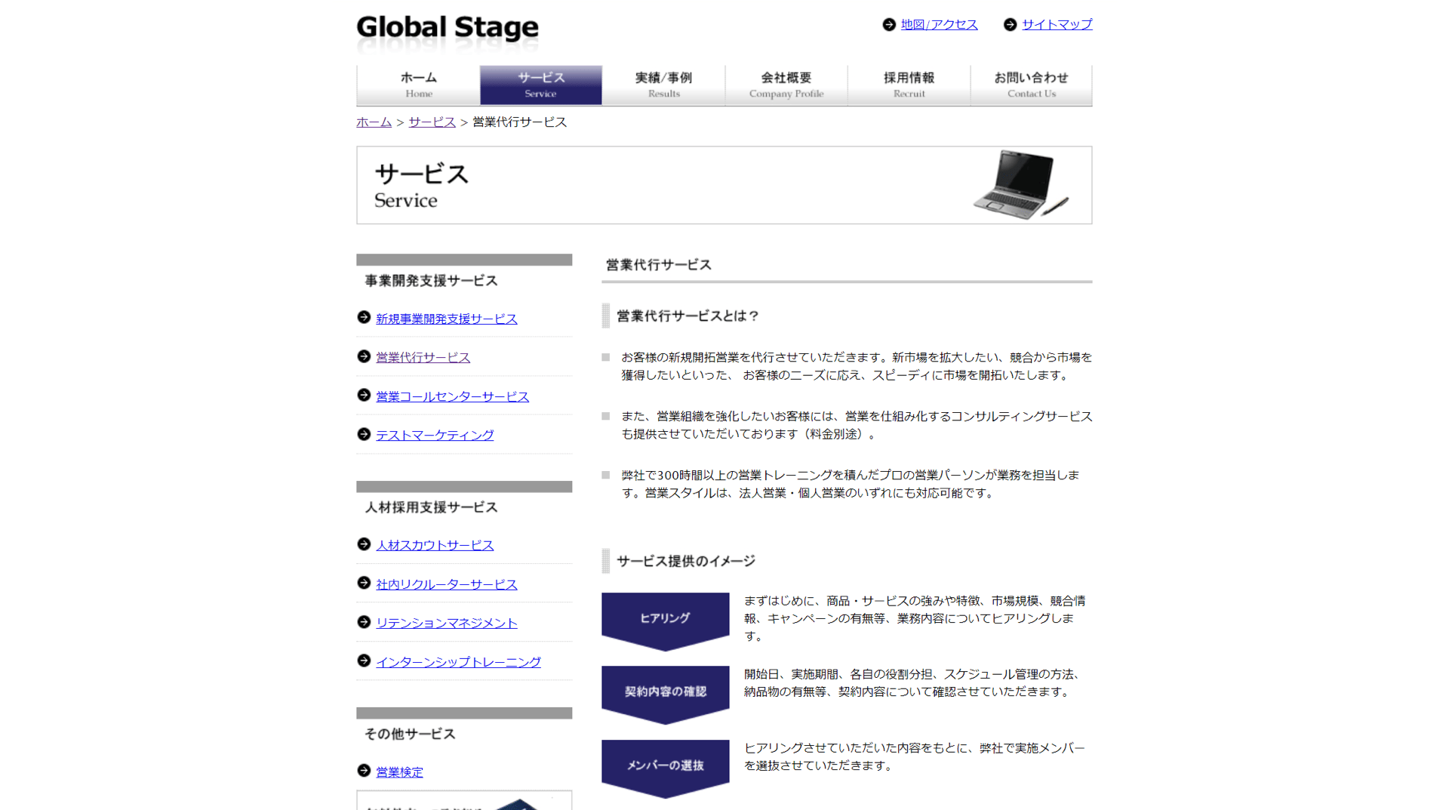
Task: Click arrow icon next to 営業コールセンターサービス
Action: (x=364, y=396)
